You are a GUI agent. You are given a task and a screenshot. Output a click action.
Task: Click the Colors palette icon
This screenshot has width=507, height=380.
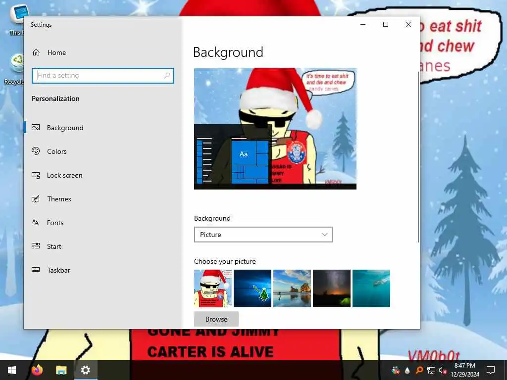(x=36, y=151)
